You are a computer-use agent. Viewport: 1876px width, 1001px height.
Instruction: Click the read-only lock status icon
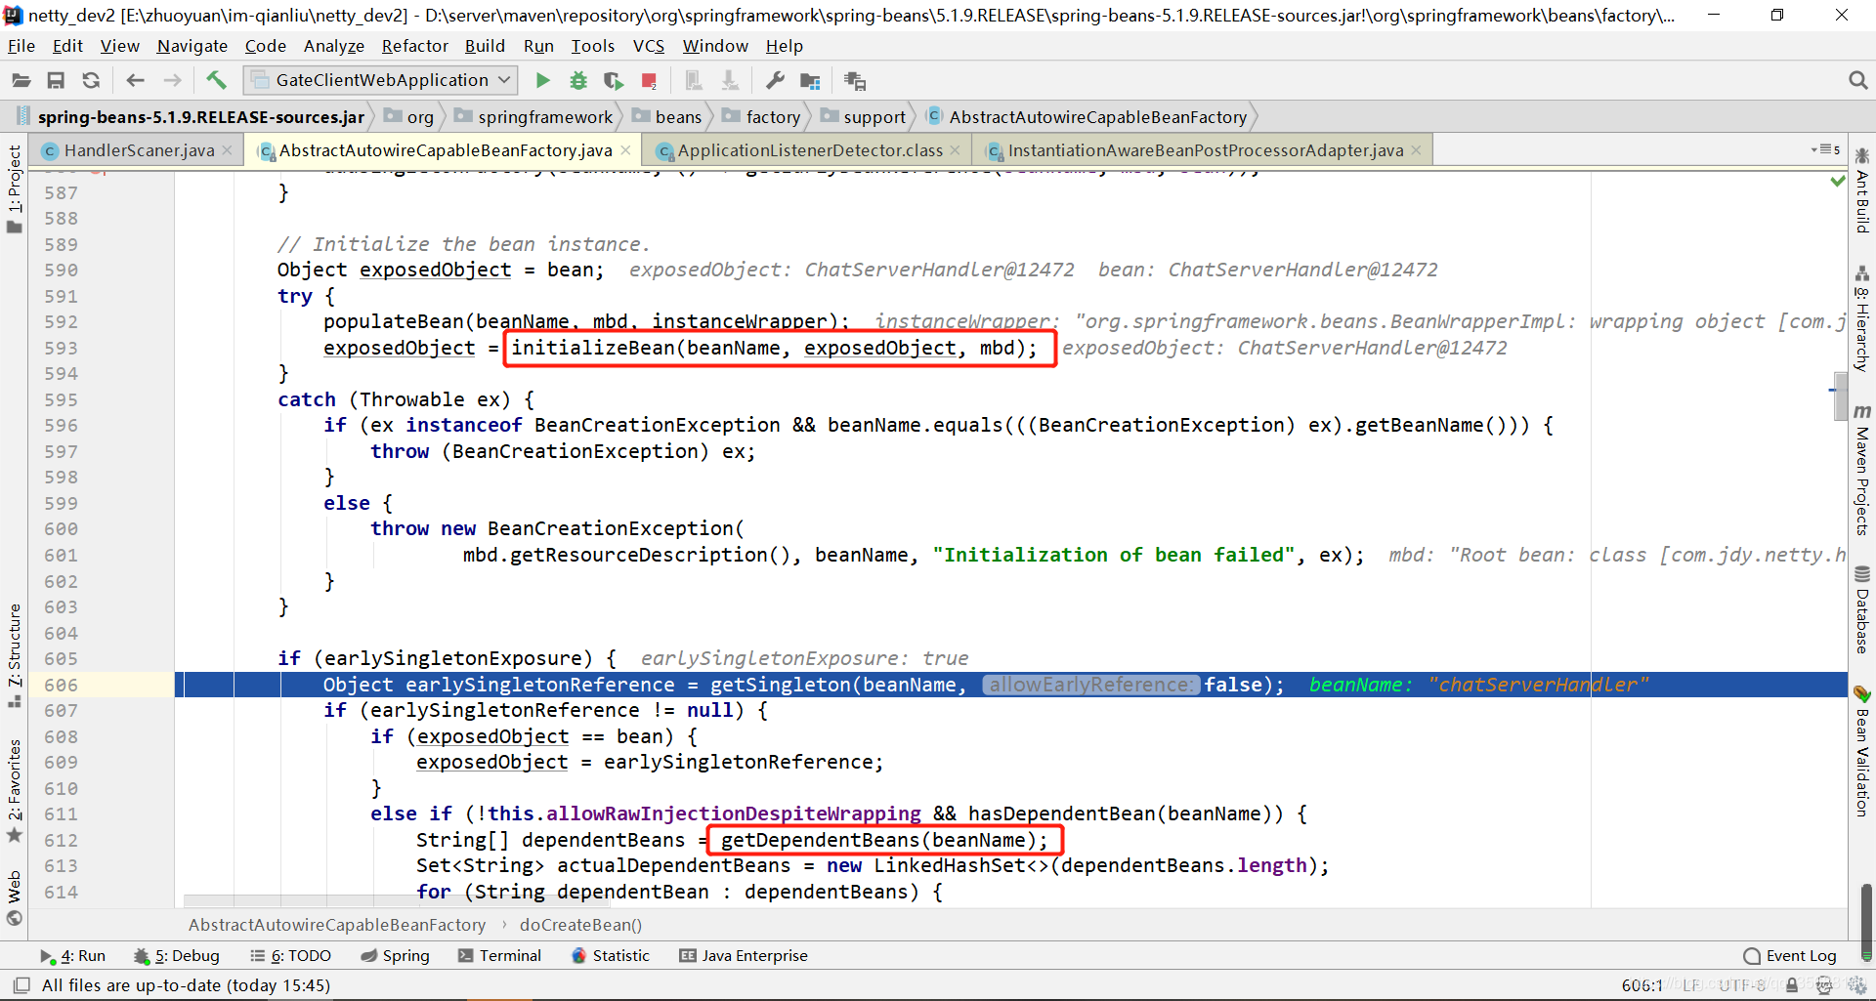1792,985
